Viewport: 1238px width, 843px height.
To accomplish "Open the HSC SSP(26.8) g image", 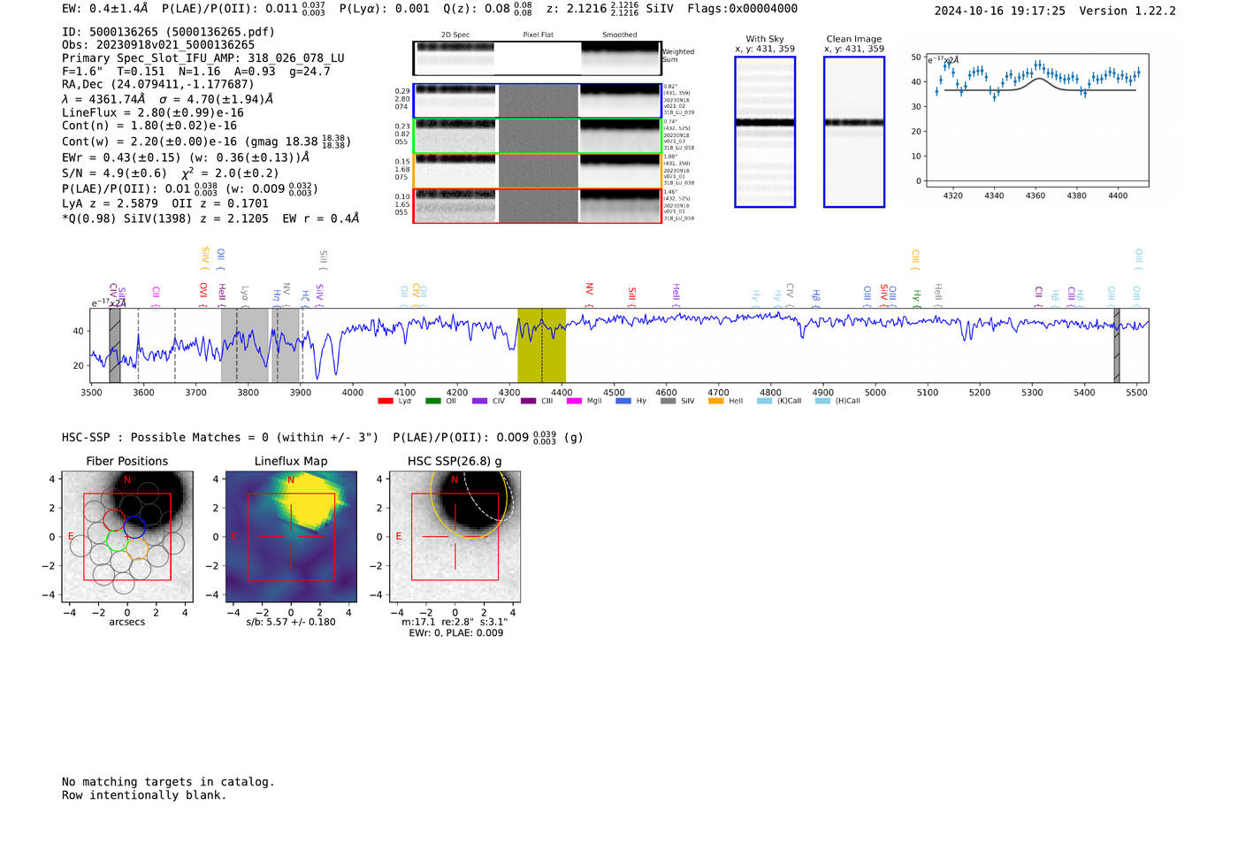I will [455, 537].
